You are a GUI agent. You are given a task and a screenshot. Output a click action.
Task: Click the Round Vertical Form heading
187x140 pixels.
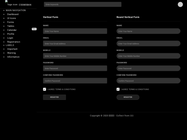click(x=128, y=17)
